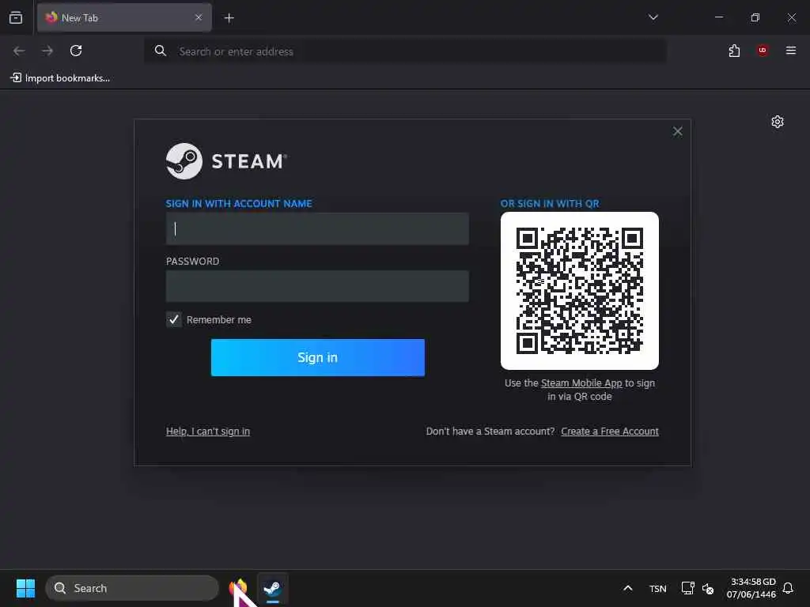
Task: Open the Create a Free Account link
Action: click(x=610, y=431)
